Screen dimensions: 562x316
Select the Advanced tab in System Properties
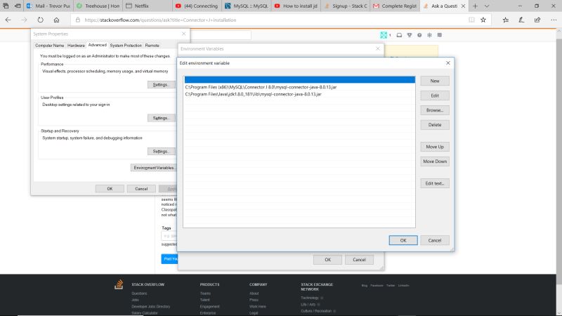97,45
